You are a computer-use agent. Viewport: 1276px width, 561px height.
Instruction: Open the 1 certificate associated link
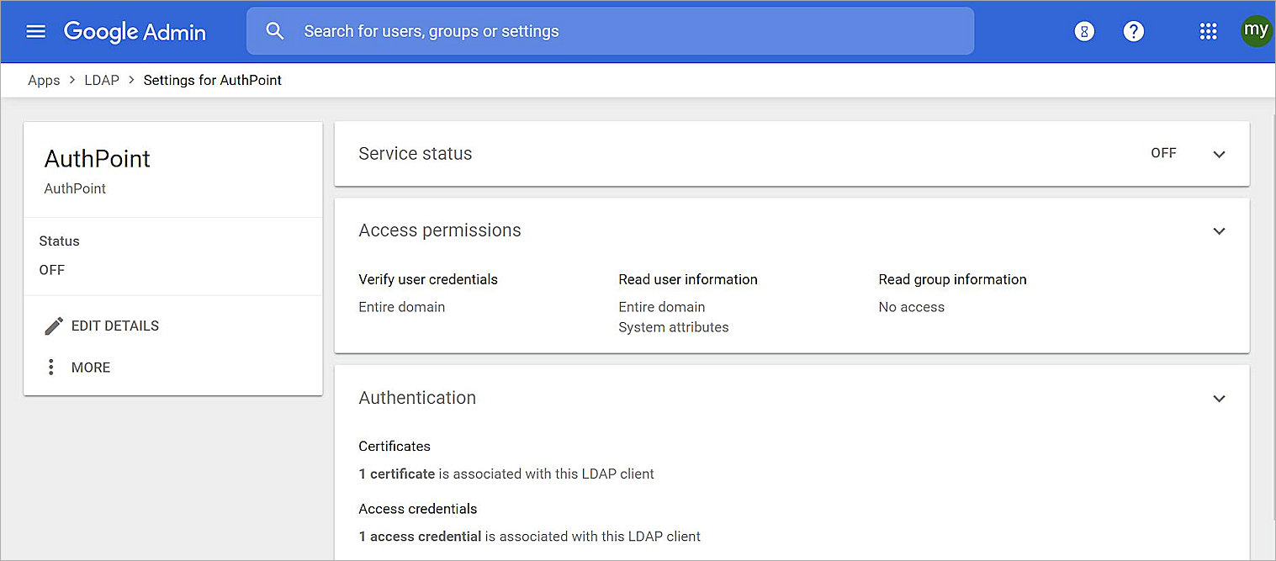[395, 474]
